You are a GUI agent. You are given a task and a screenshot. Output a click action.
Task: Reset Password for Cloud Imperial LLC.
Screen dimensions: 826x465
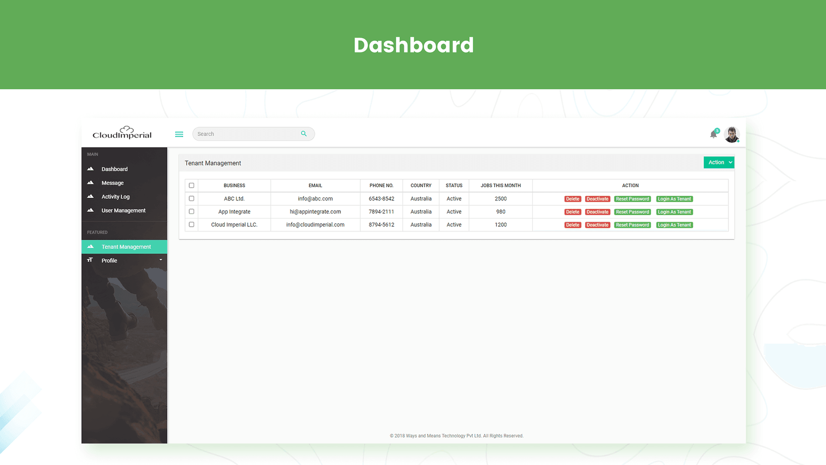[632, 225]
